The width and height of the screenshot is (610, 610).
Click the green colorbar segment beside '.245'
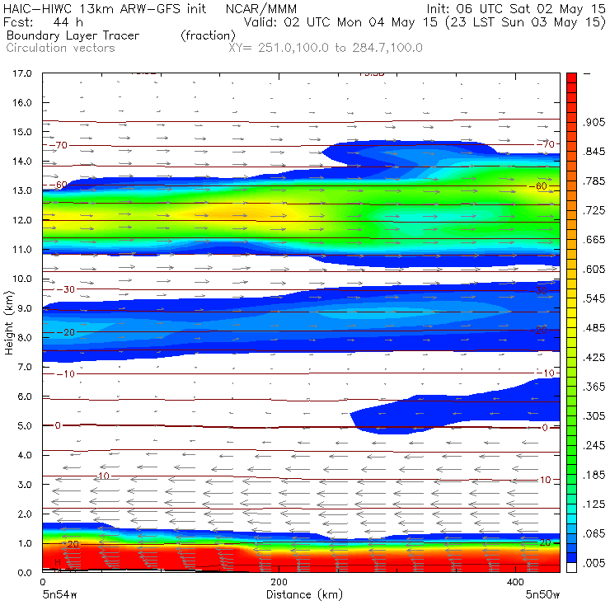click(x=571, y=450)
